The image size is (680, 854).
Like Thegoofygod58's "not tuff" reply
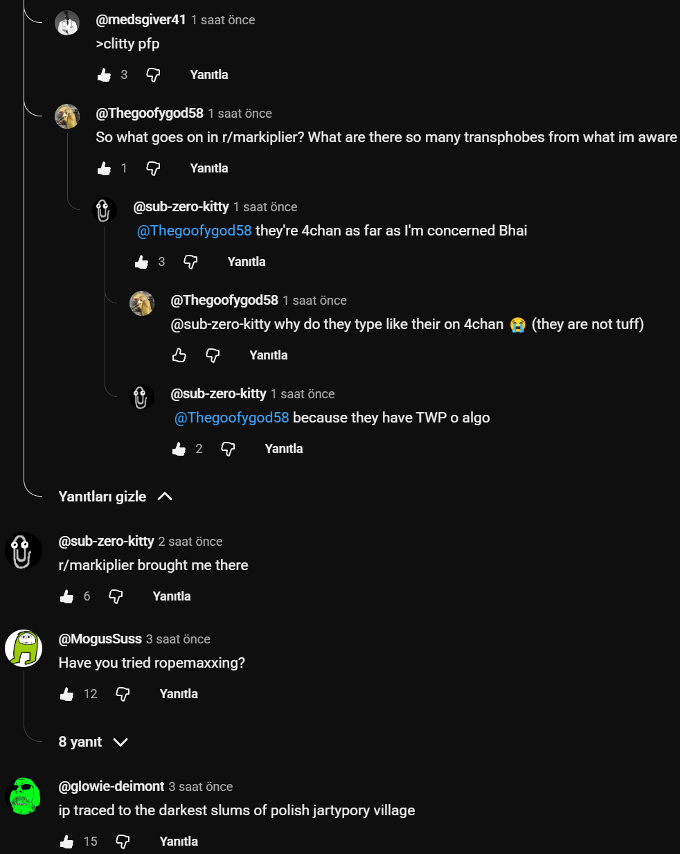coord(179,355)
